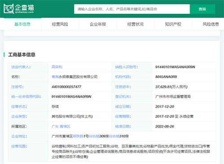This screenshot has width=224, height=164.
Task: Click the 企查猫 cat logo icon
Action: [x=9, y=9]
